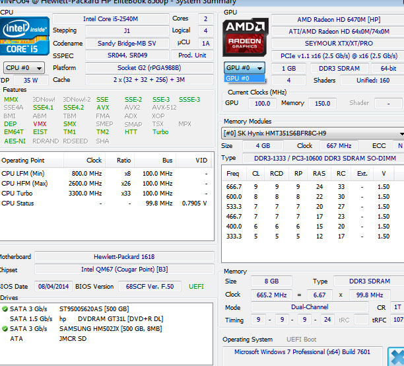Click the UEFI Boot label

coord(301,340)
